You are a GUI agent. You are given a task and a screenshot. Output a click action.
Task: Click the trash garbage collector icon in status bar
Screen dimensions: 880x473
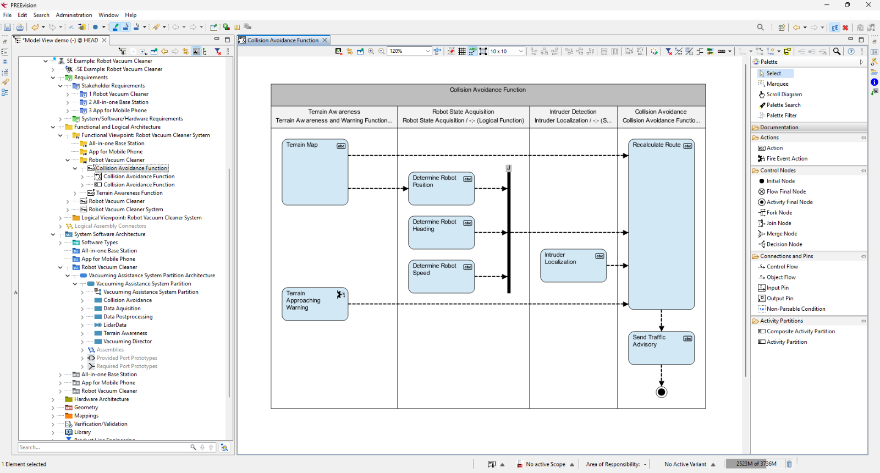pyautogui.click(x=789, y=464)
